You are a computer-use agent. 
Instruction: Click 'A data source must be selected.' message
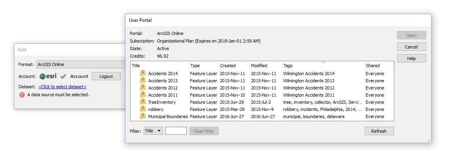pos(58,95)
